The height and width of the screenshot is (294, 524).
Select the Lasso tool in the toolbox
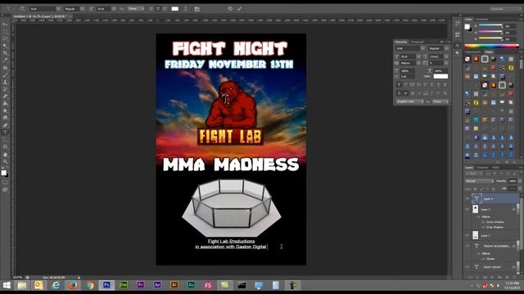tap(5, 38)
